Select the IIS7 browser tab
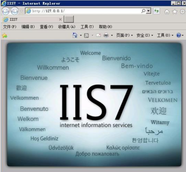Screen dimensions: 186x172 coord(32,19)
